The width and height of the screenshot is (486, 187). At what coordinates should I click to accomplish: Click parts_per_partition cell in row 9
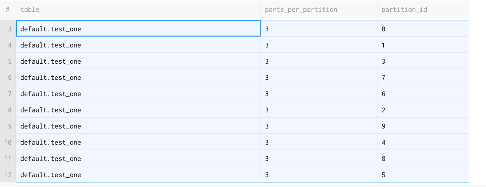click(319, 126)
